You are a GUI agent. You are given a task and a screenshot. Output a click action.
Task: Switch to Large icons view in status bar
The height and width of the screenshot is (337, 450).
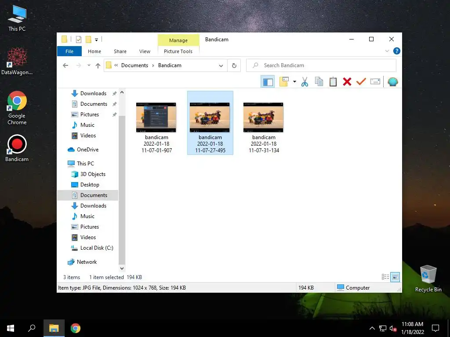pos(395,277)
